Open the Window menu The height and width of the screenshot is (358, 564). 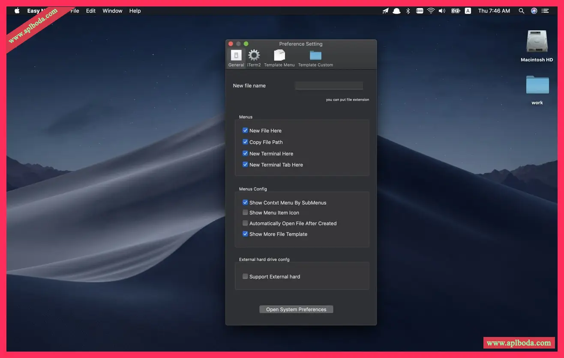[x=112, y=11]
